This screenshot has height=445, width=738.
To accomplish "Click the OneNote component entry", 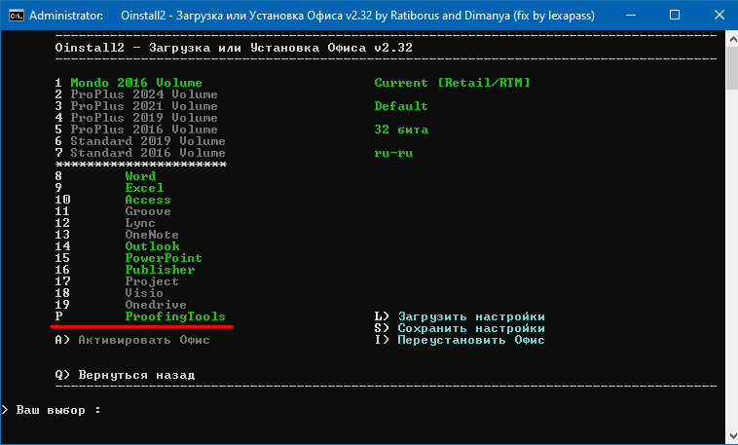I will point(152,235).
